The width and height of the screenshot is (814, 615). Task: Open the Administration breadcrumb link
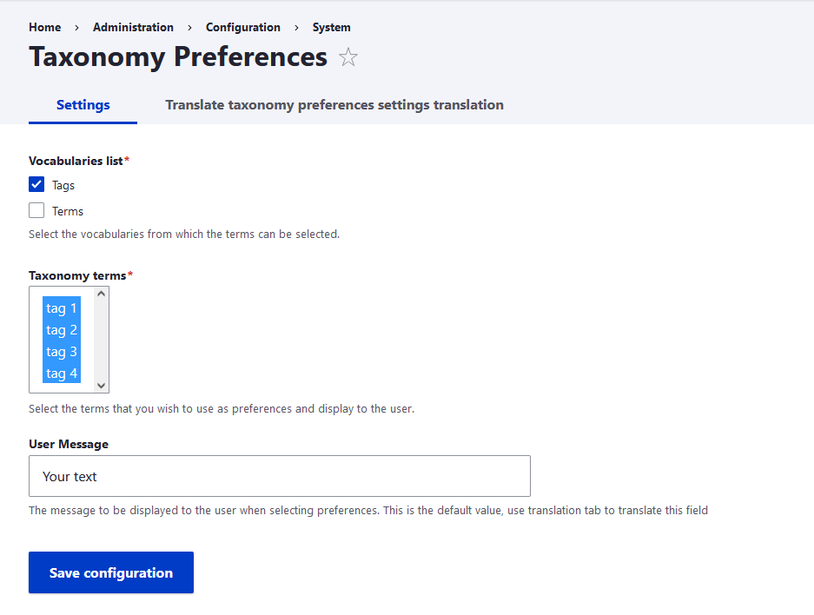click(133, 27)
